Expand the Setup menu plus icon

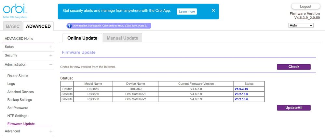(x=51, y=47)
